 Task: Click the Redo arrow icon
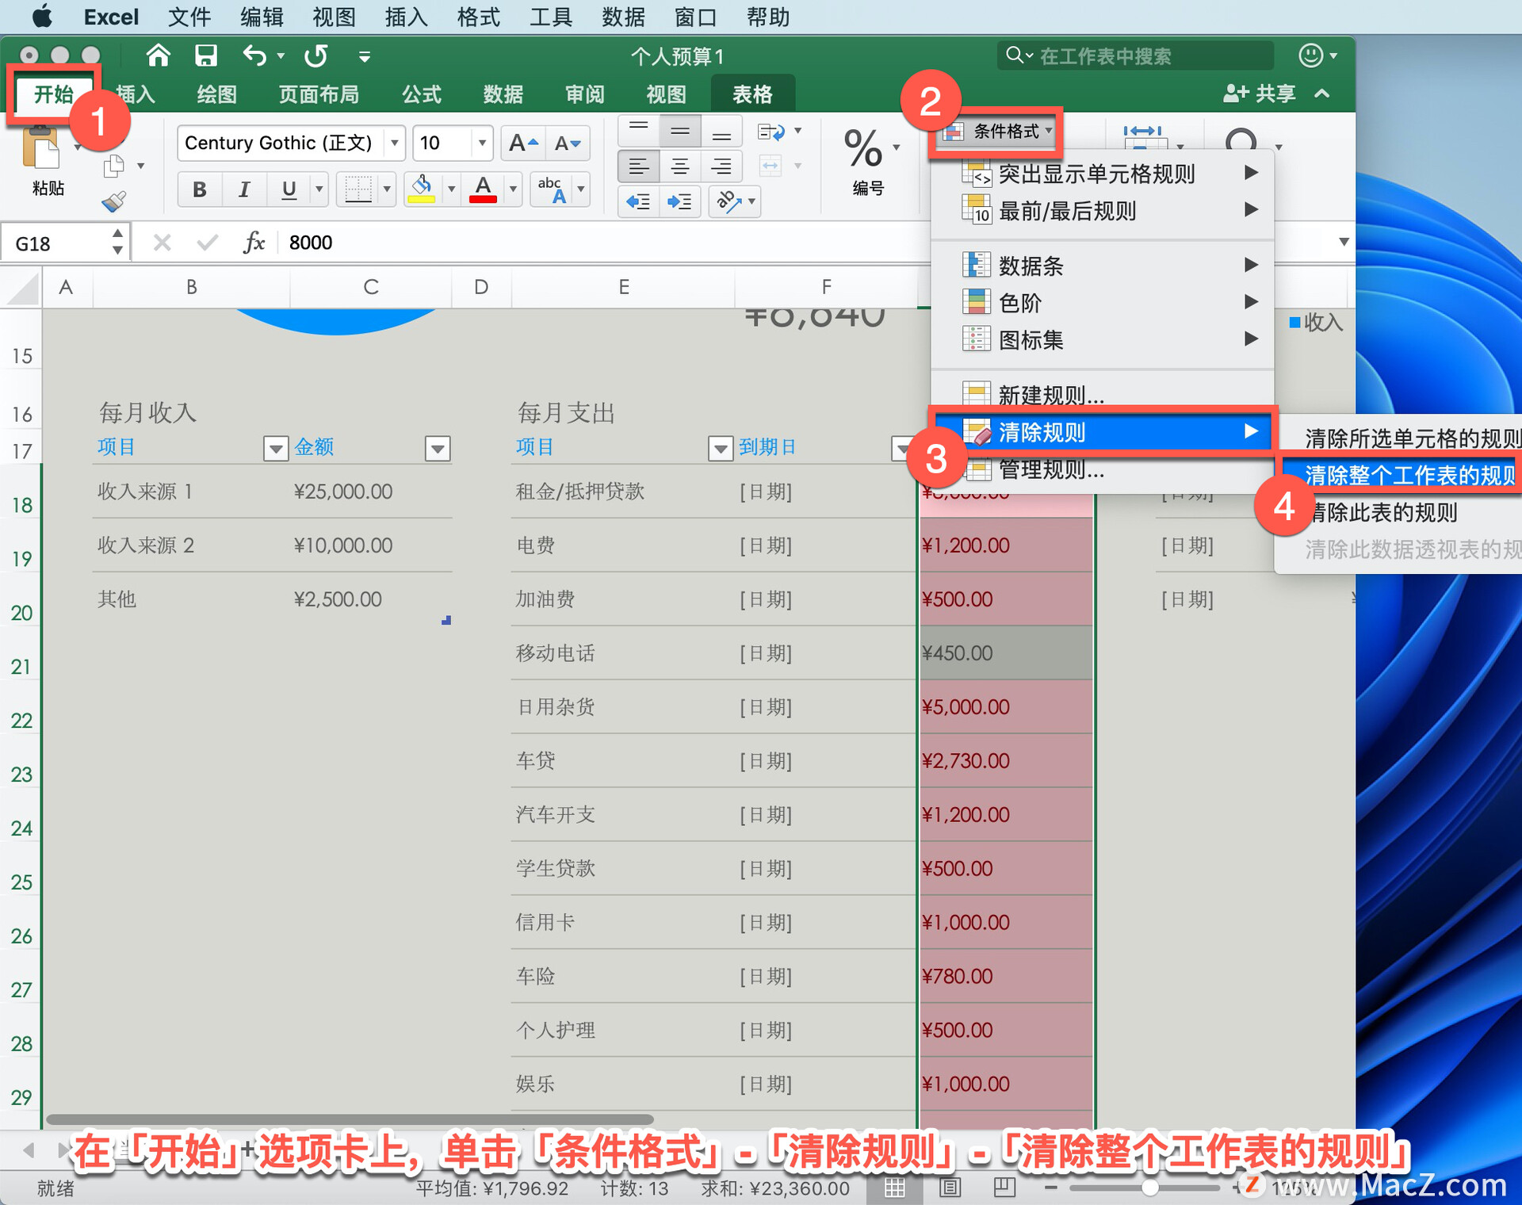[315, 55]
